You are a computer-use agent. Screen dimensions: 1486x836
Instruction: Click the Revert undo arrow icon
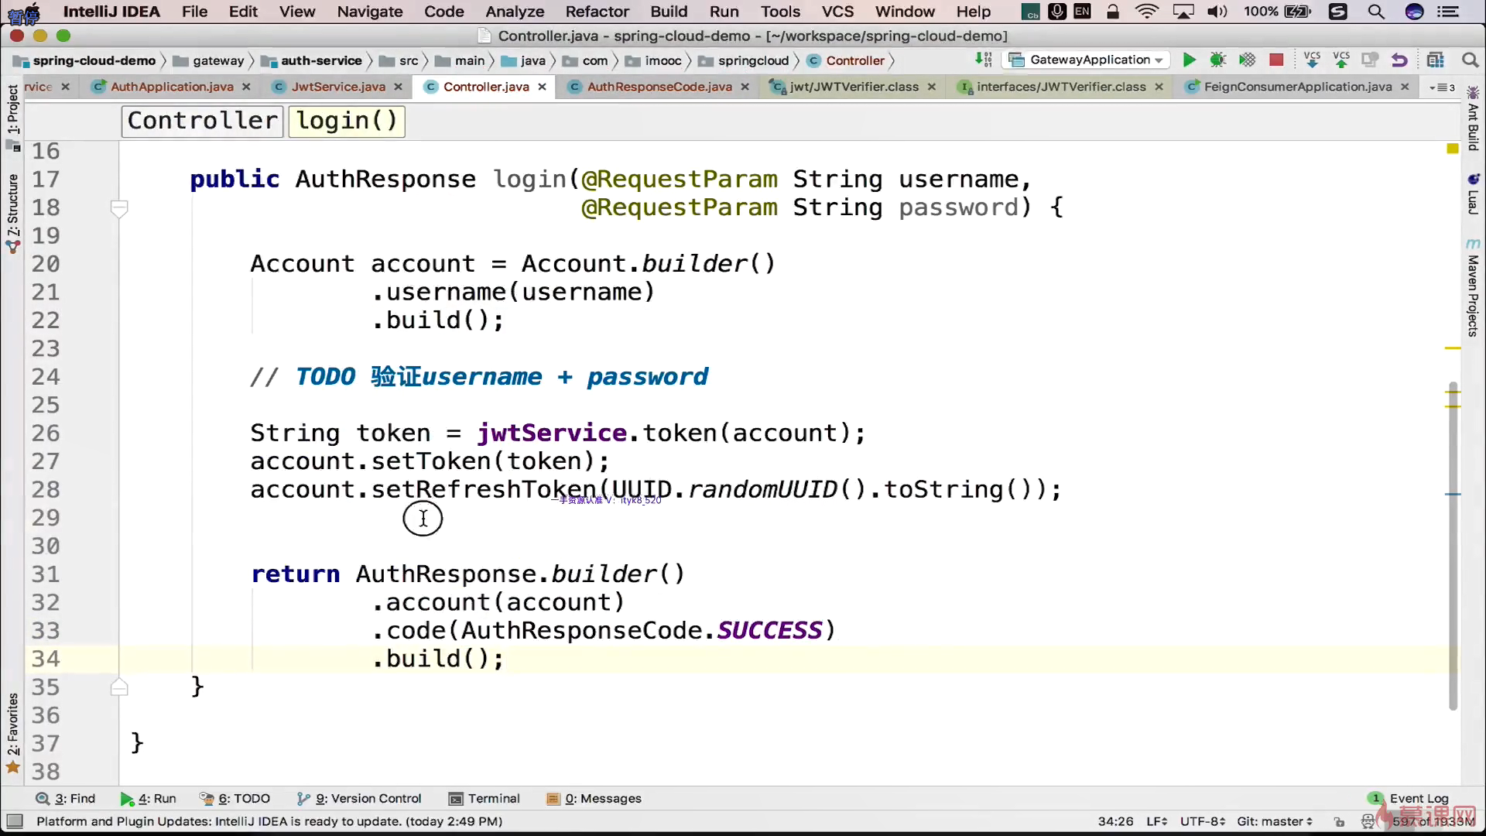(1399, 60)
